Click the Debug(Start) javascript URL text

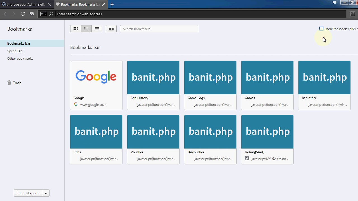tap(270, 159)
